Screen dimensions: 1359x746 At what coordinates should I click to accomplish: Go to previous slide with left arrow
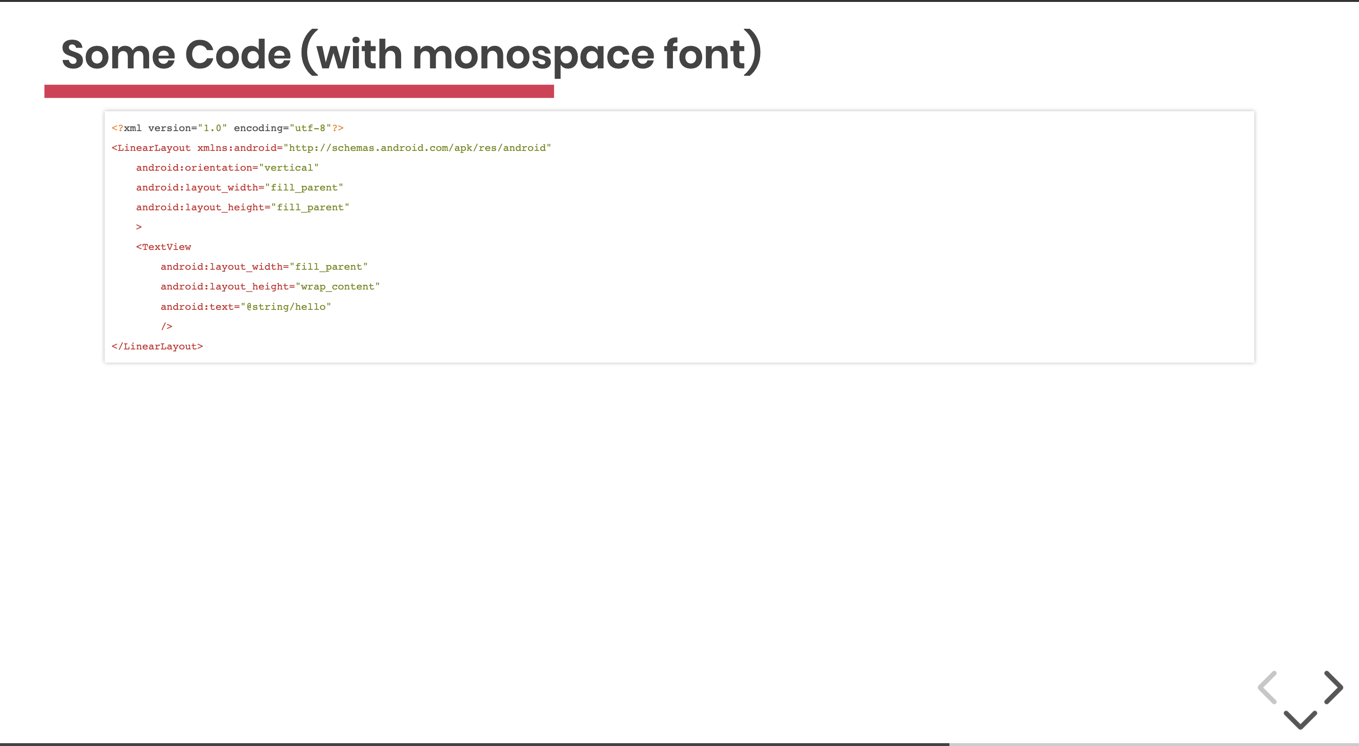(x=1267, y=687)
